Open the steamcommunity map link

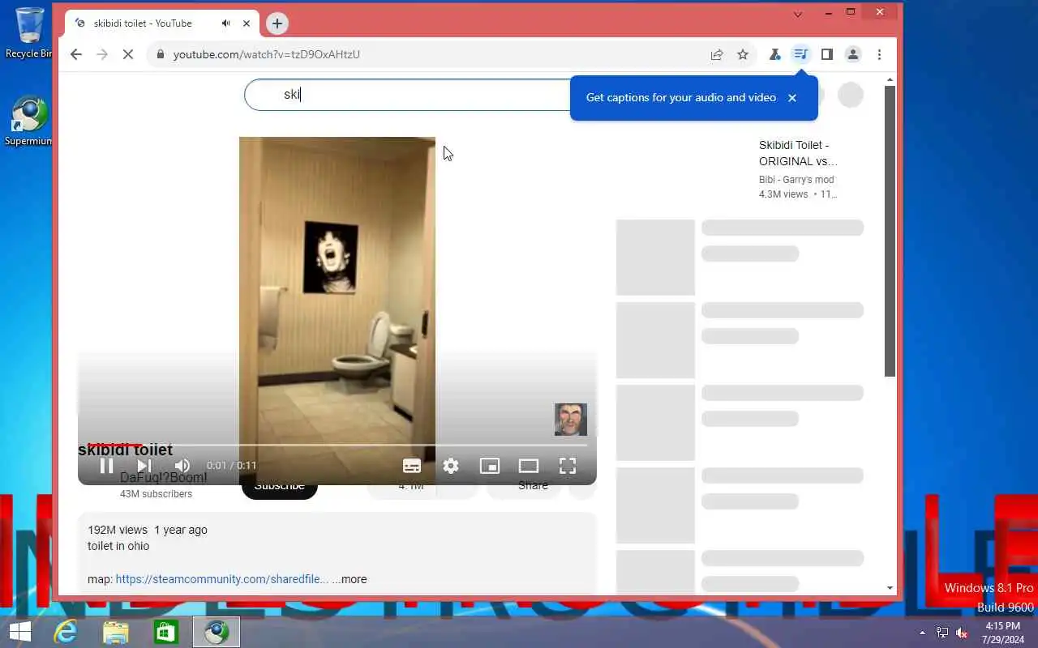(222, 579)
